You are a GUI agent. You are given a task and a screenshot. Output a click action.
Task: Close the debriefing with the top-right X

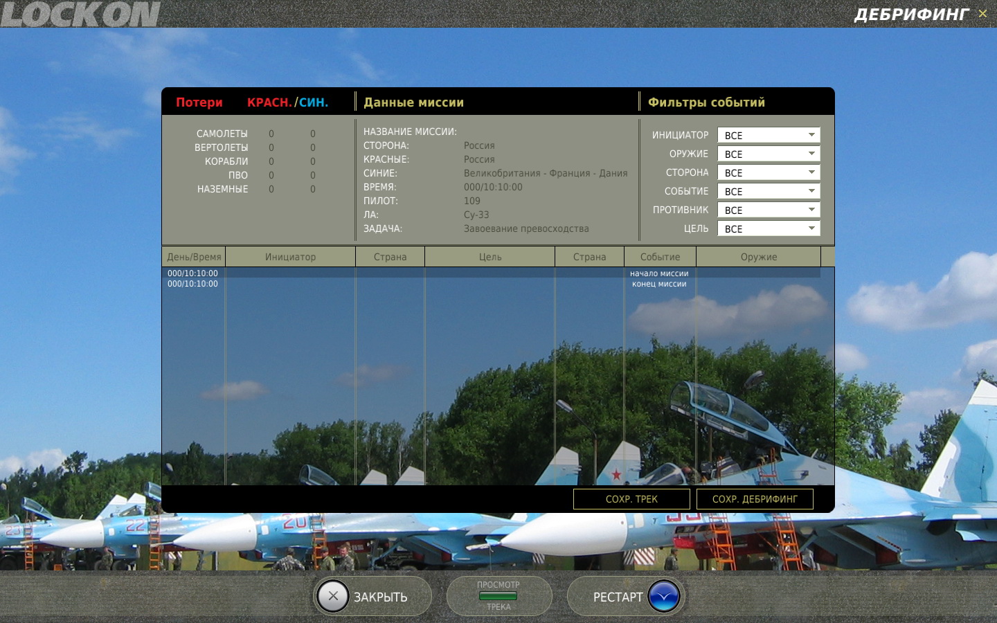tap(982, 14)
